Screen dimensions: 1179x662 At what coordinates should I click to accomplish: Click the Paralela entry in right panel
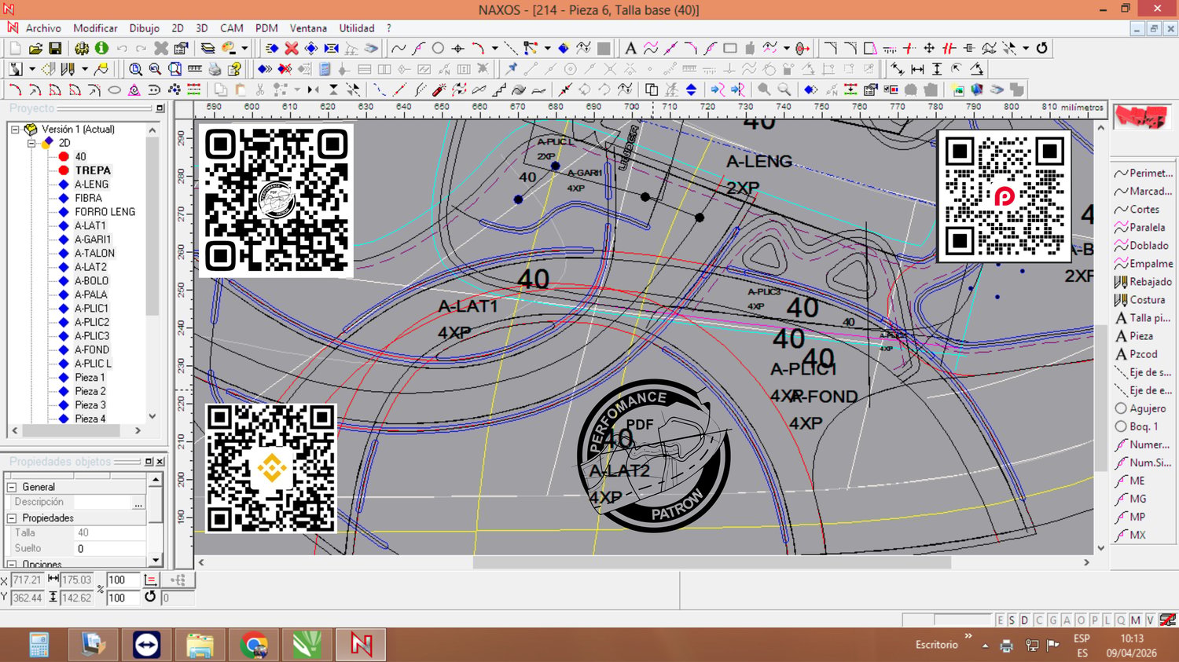point(1144,228)
